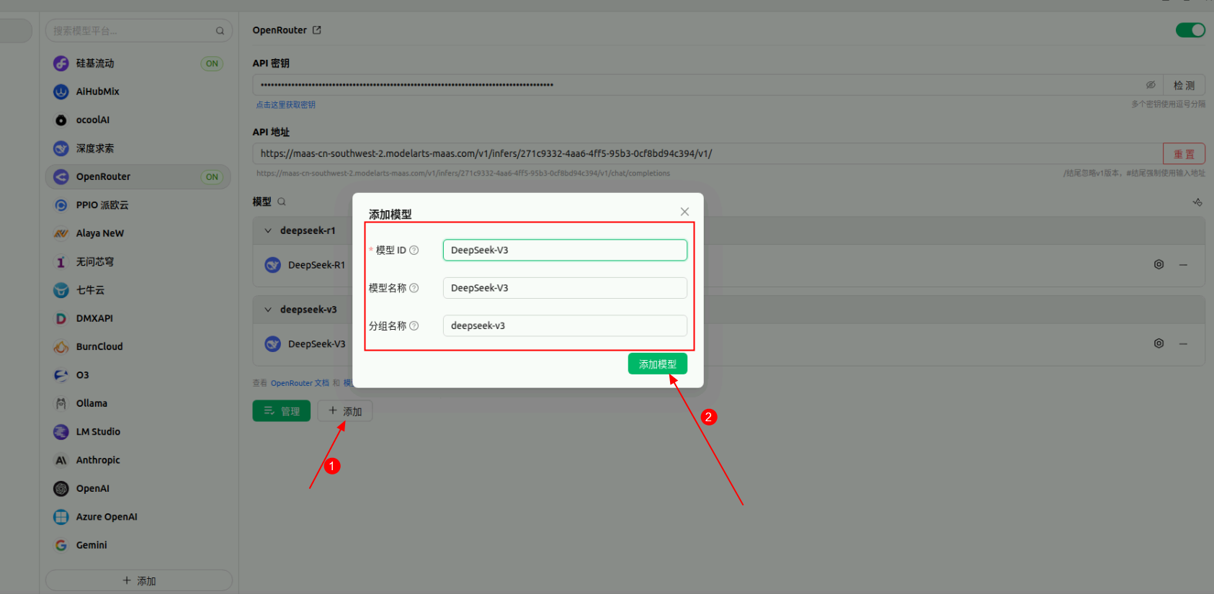Open the OpenRouter 文档 link
The image size is (1214, 594).
pyautogui.click(x=300, y=383)
